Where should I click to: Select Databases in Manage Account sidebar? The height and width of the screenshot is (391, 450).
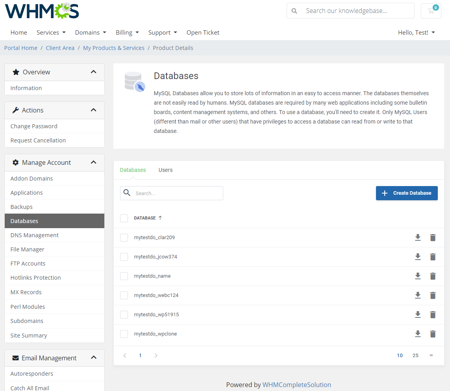(x=24, y=221)
